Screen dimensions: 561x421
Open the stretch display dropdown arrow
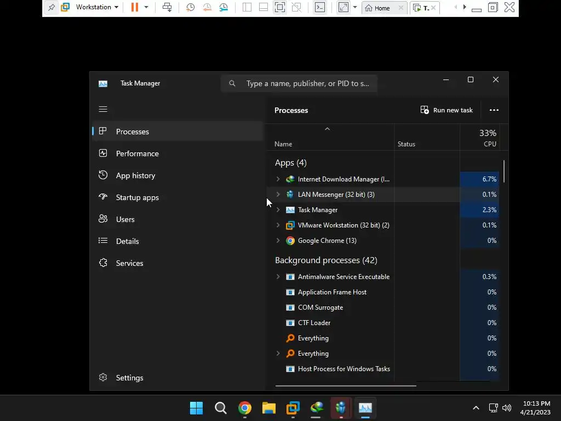pyautogui.click(x=355, y=7)
